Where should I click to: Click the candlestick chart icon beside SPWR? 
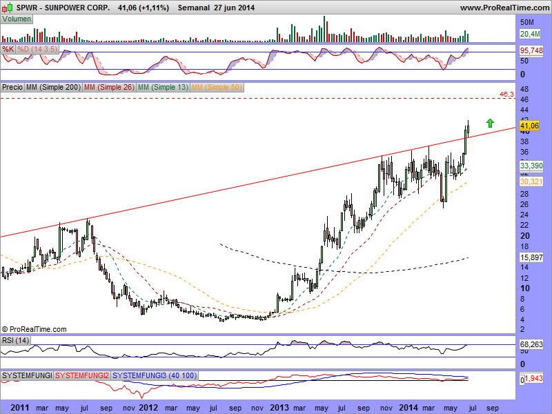8,7
